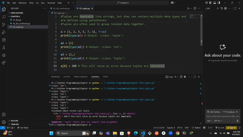Screen dimensions: 243x137
Task: Open the File menu
Action: pyautogui.click(x=8, y=3)
